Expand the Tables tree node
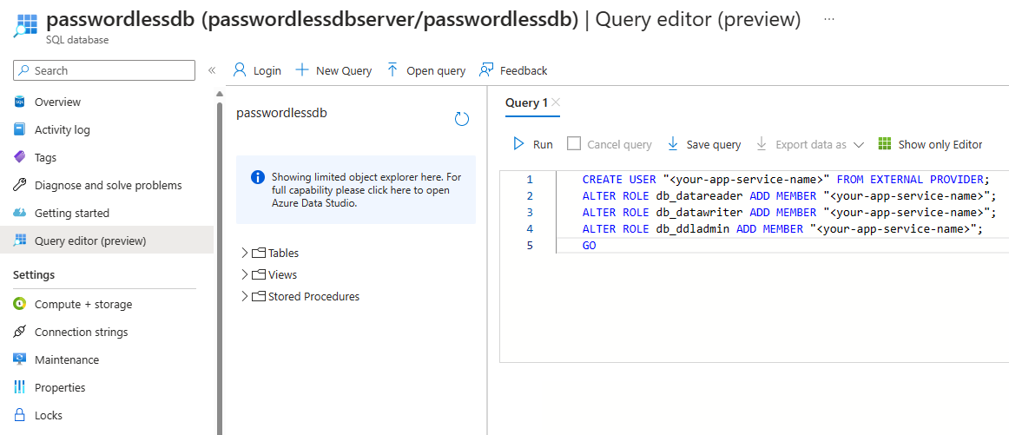The width and height of the screenshot is (1009, 435). click(244, 254)
